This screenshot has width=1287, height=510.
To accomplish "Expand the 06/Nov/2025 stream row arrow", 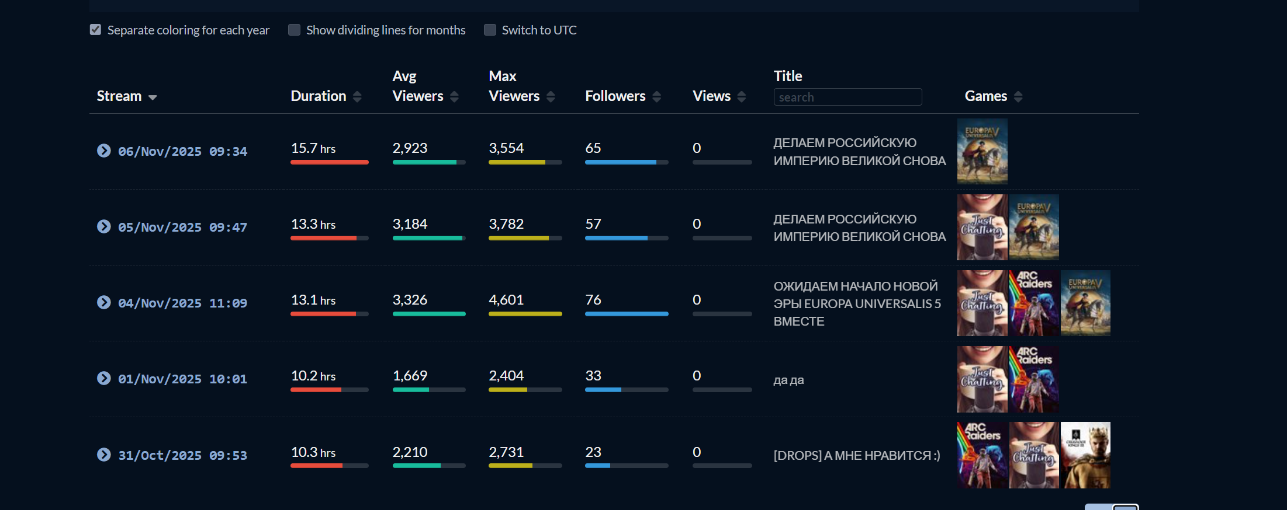I will click(x=103, y=151).
